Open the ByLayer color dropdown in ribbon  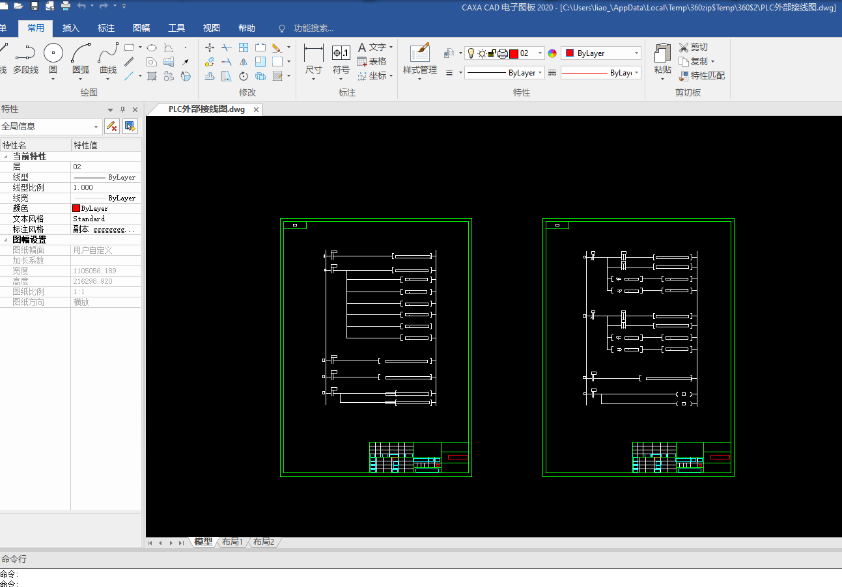click(x=636, y=53)
